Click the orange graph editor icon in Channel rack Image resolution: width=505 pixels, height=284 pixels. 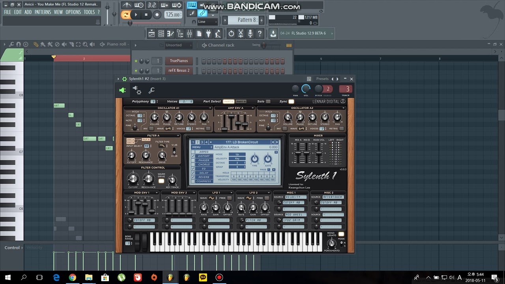289,45
